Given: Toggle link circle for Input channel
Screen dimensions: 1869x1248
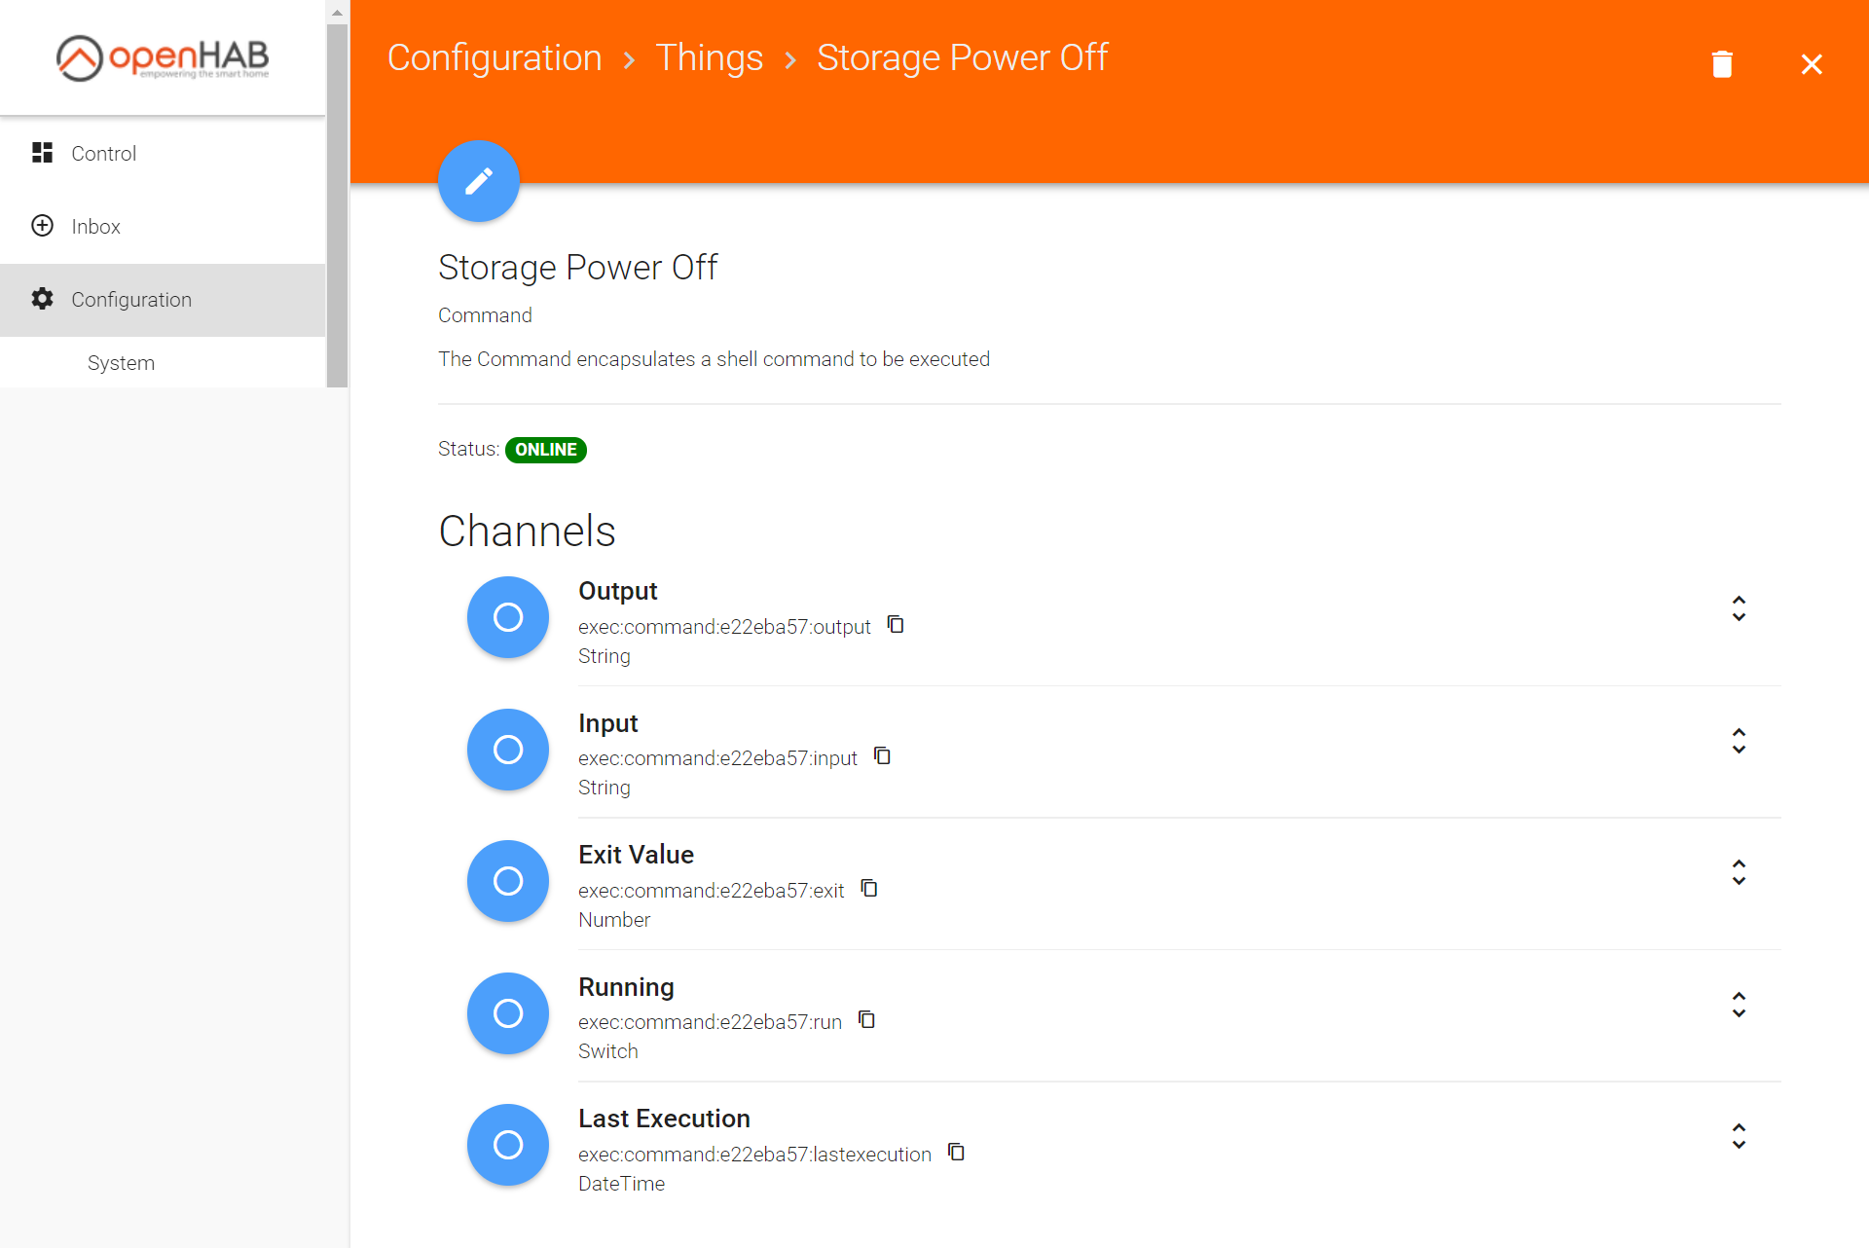Looking at the screenshot, I should point(508,750).
